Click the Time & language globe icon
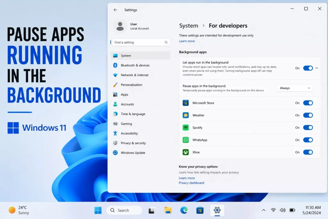328x219 pixels. click(115, 114)
